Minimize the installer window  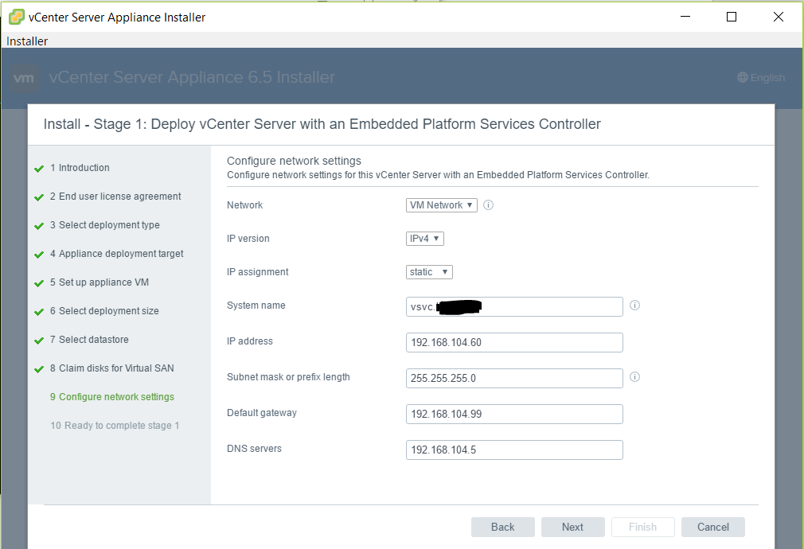(x=685, y=17)
